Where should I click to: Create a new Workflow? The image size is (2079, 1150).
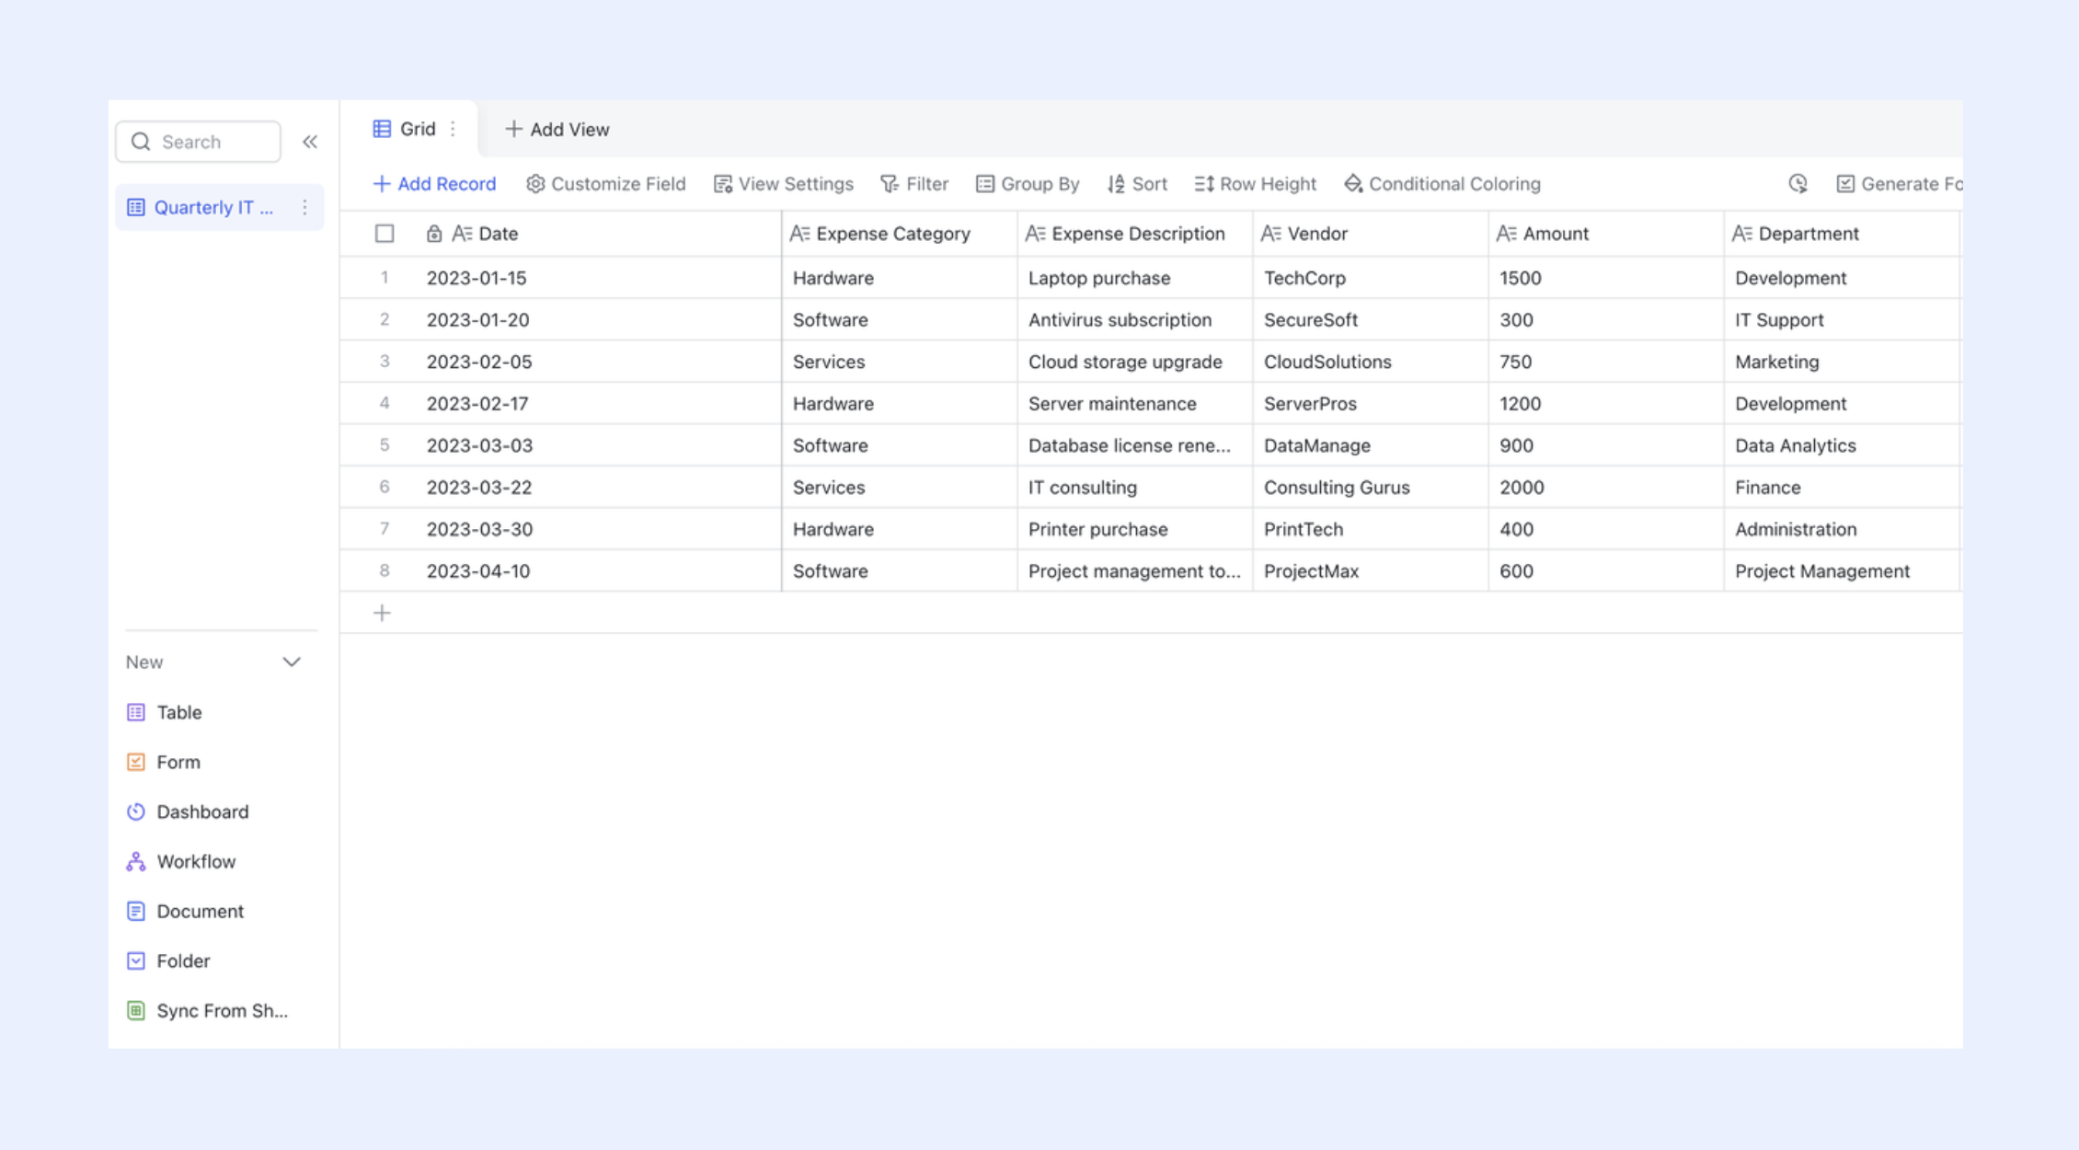pyautogui.click(x=181, y=861)
